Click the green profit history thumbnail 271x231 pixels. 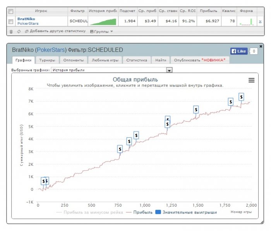tap(103, 22)
